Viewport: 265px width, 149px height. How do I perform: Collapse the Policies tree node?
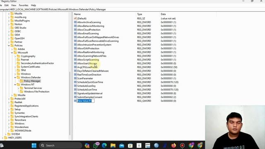(x=9, y=46)
